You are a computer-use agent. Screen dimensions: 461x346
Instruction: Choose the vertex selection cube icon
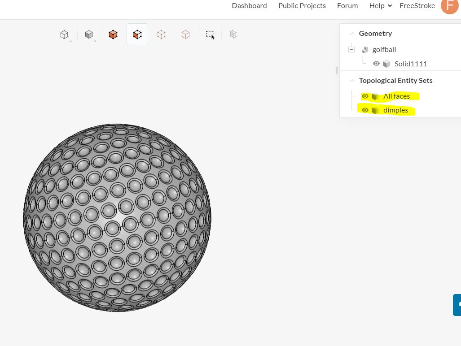(x=161, y=35)
